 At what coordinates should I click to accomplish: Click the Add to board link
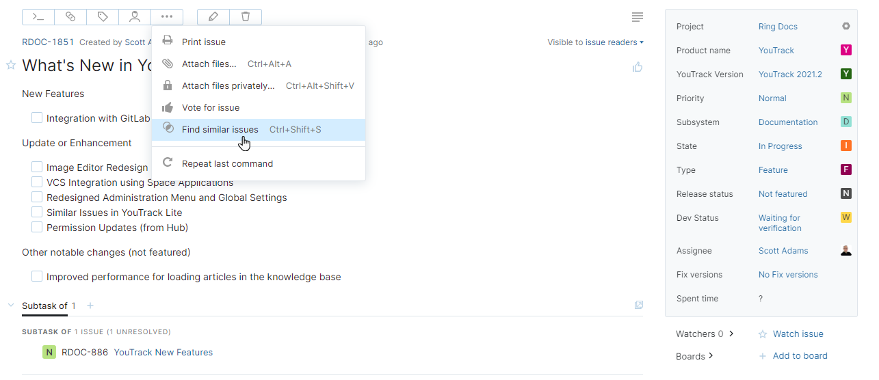(800, 356)
